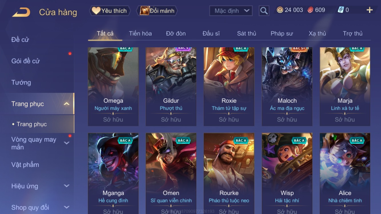
Task: Expand Vòng quay may mắn section
Action: coord(67,143)
